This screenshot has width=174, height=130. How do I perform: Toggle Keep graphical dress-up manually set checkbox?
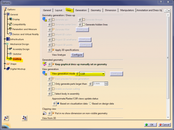(x=53, y=64)
